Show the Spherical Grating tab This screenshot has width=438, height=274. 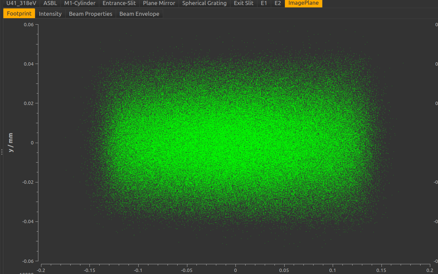tap(205, 3)
